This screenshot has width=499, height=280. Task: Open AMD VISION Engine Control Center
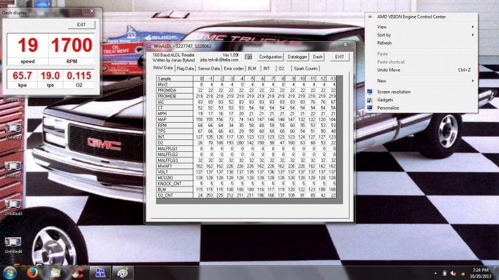point(421,17)
